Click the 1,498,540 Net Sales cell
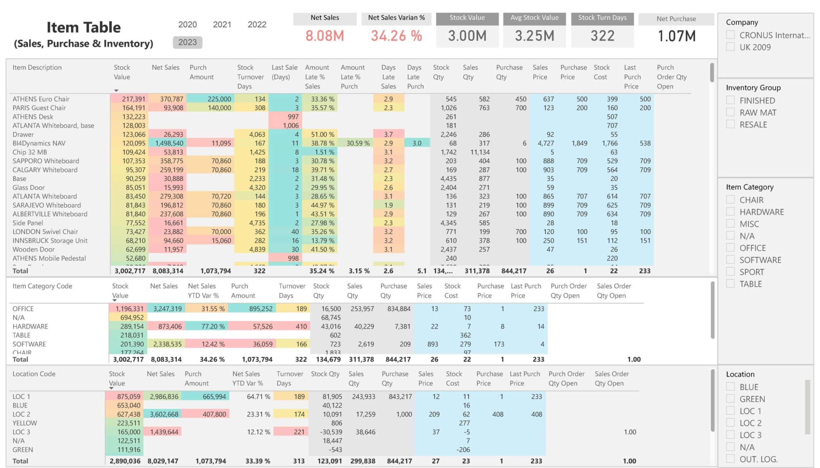 [x=167, y=143]
